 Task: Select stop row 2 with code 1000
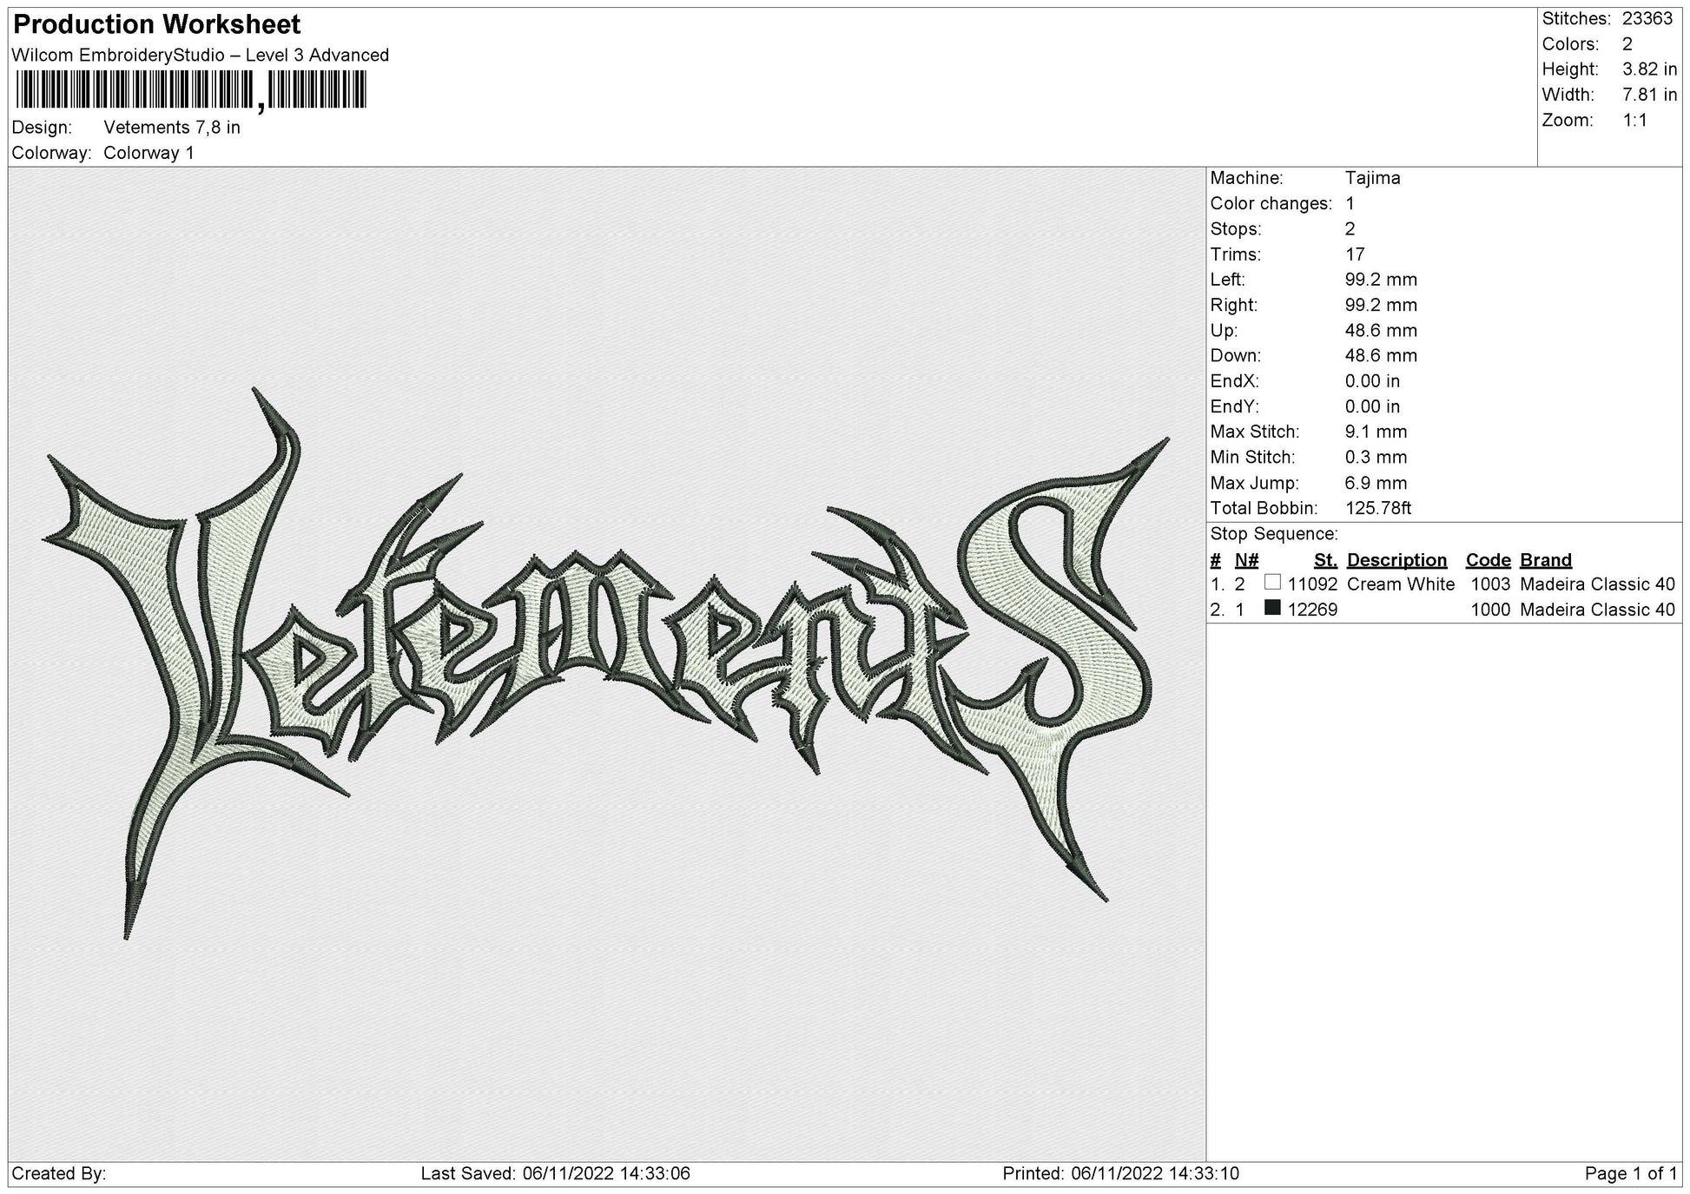point(1442,610)
